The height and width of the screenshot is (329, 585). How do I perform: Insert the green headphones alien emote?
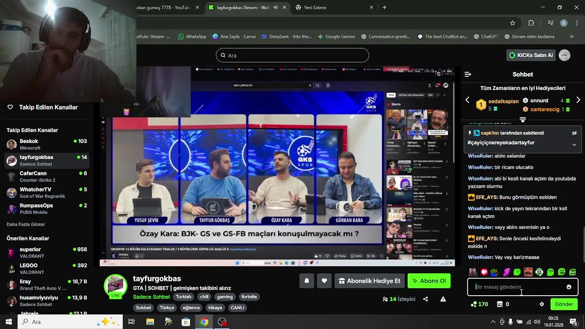click(x=539, y=272)
